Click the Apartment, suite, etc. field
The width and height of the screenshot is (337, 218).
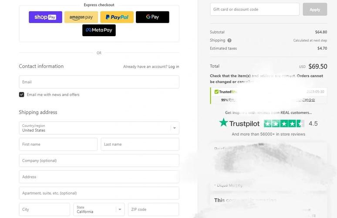(x=99, y=193)
